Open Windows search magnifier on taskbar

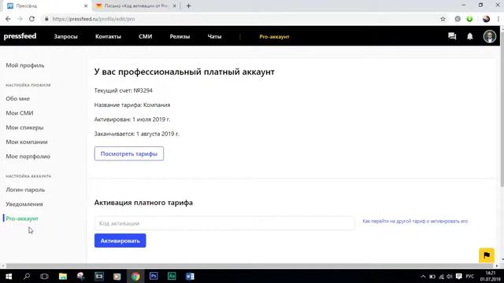click(x=27, y=276)
